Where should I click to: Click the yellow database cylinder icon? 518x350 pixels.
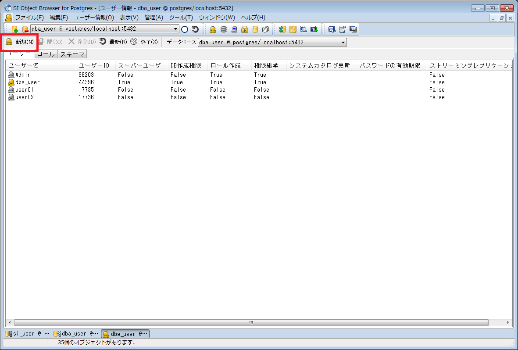click(x=255, y=29)
